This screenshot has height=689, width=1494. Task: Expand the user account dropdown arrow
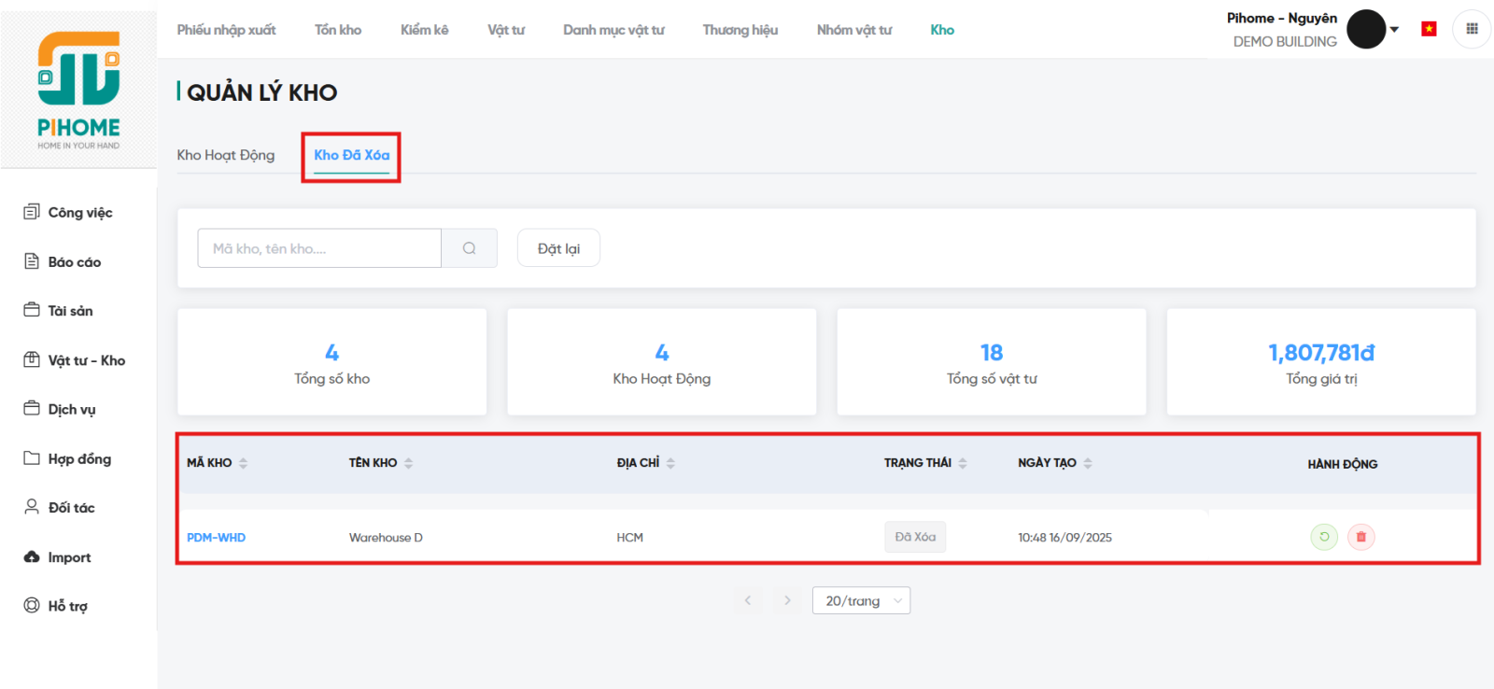tap(1394, 30)
